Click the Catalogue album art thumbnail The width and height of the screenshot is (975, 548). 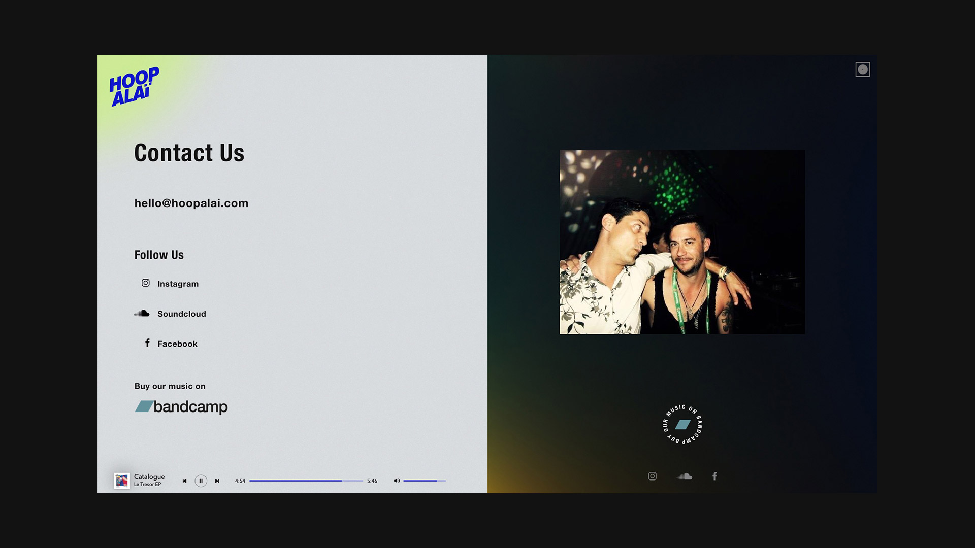pos(122,481)
